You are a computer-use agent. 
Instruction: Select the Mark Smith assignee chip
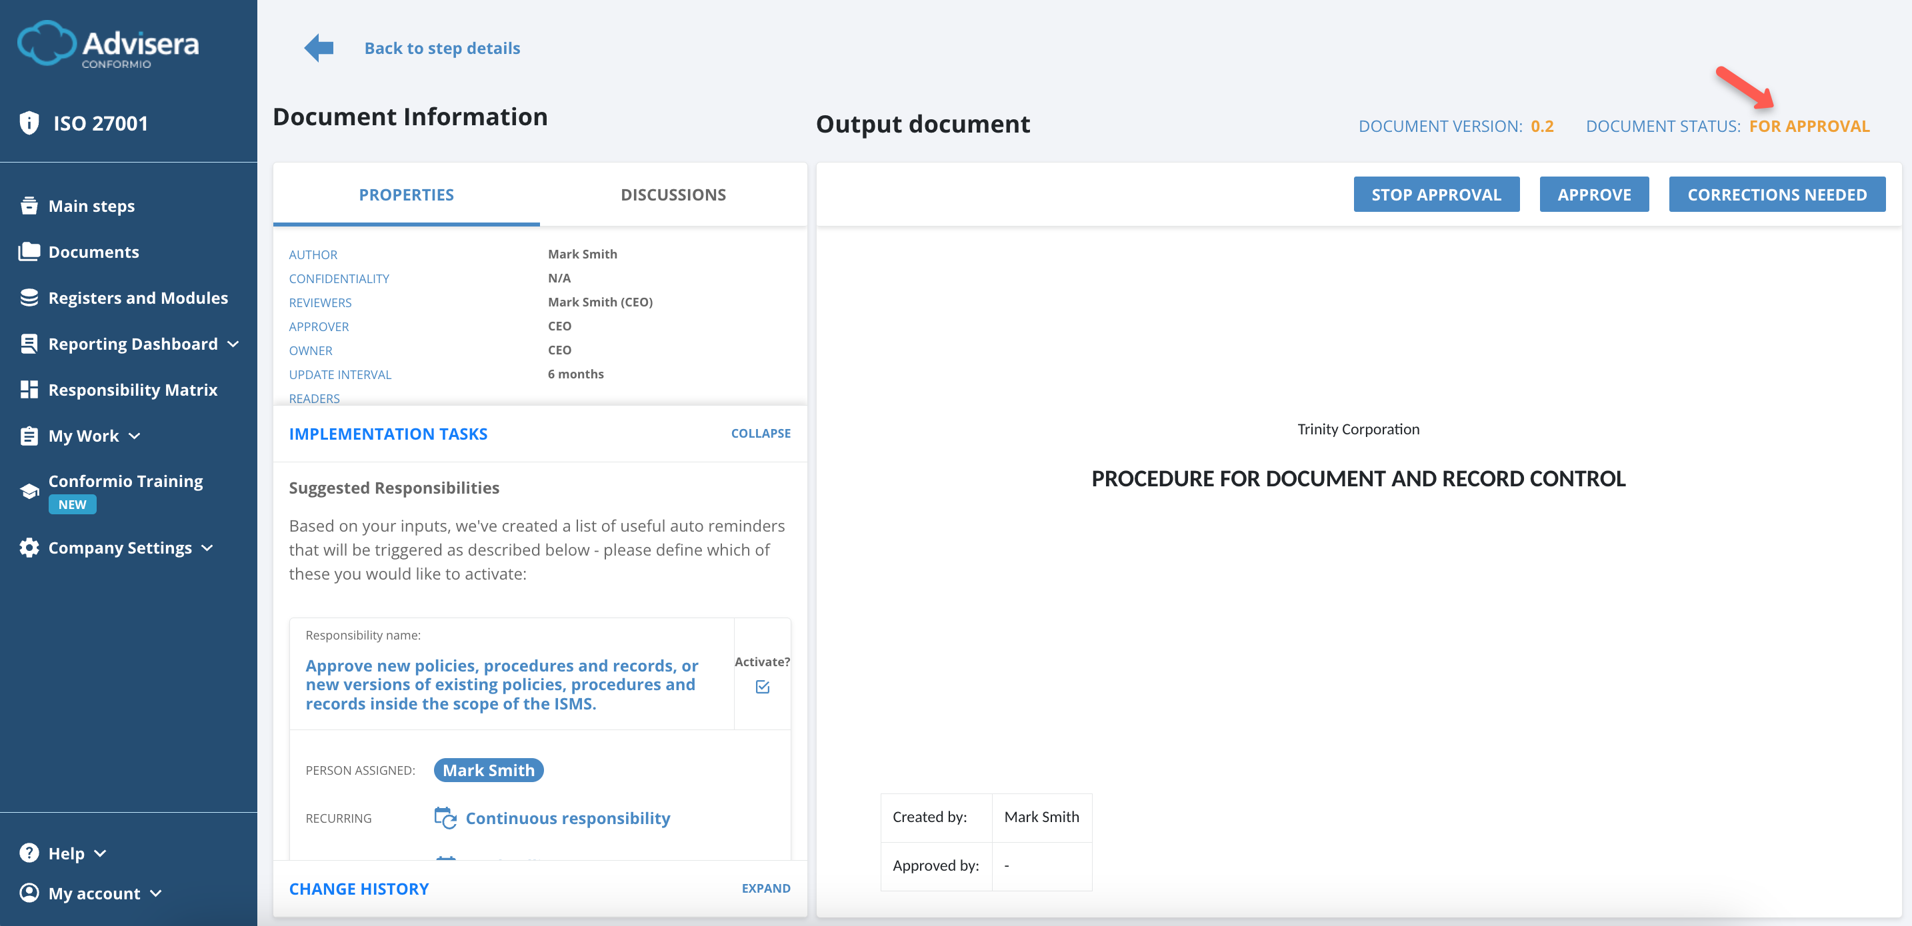pos(489,770)
